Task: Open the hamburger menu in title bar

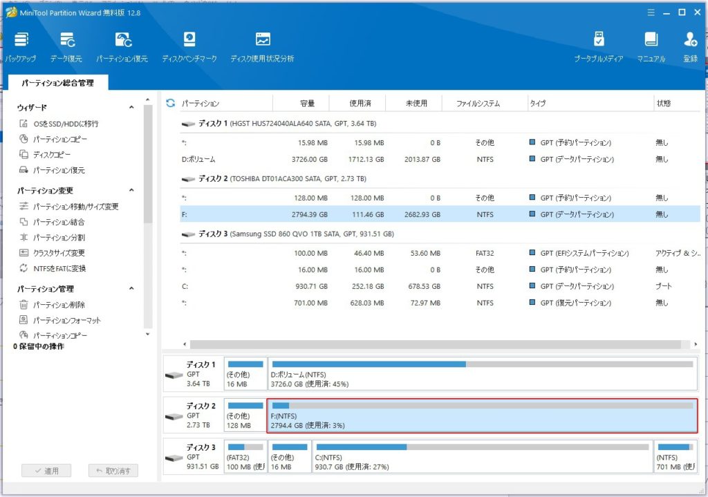Action: pos(650,12)
